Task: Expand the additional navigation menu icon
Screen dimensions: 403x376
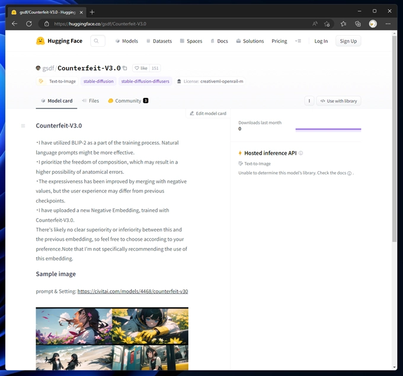Action: click(x=298, y=41)
